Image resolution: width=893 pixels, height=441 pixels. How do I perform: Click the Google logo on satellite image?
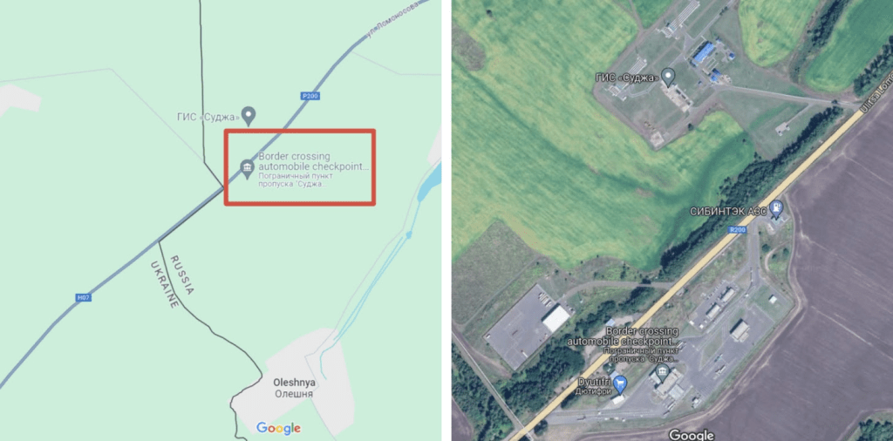691,435
